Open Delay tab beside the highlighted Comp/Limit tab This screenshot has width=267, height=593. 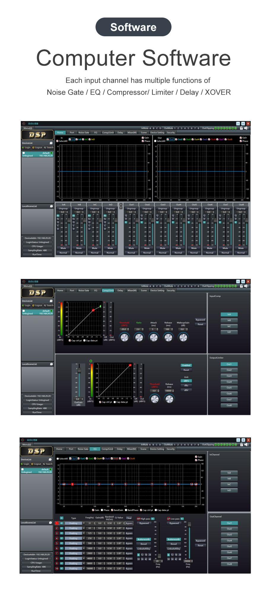point(120,291)
